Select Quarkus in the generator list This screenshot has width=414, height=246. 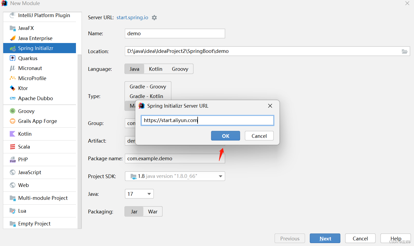(x=40, y=58)
